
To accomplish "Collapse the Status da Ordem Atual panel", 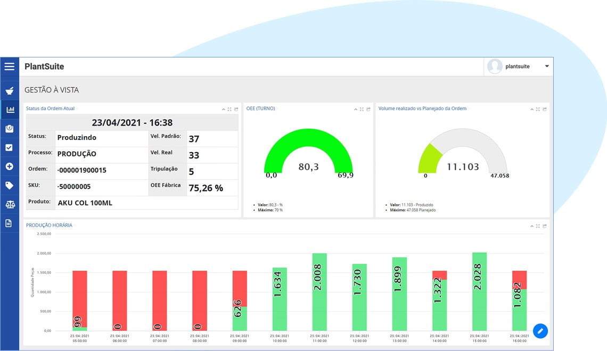I will click(x=224, y=110).
